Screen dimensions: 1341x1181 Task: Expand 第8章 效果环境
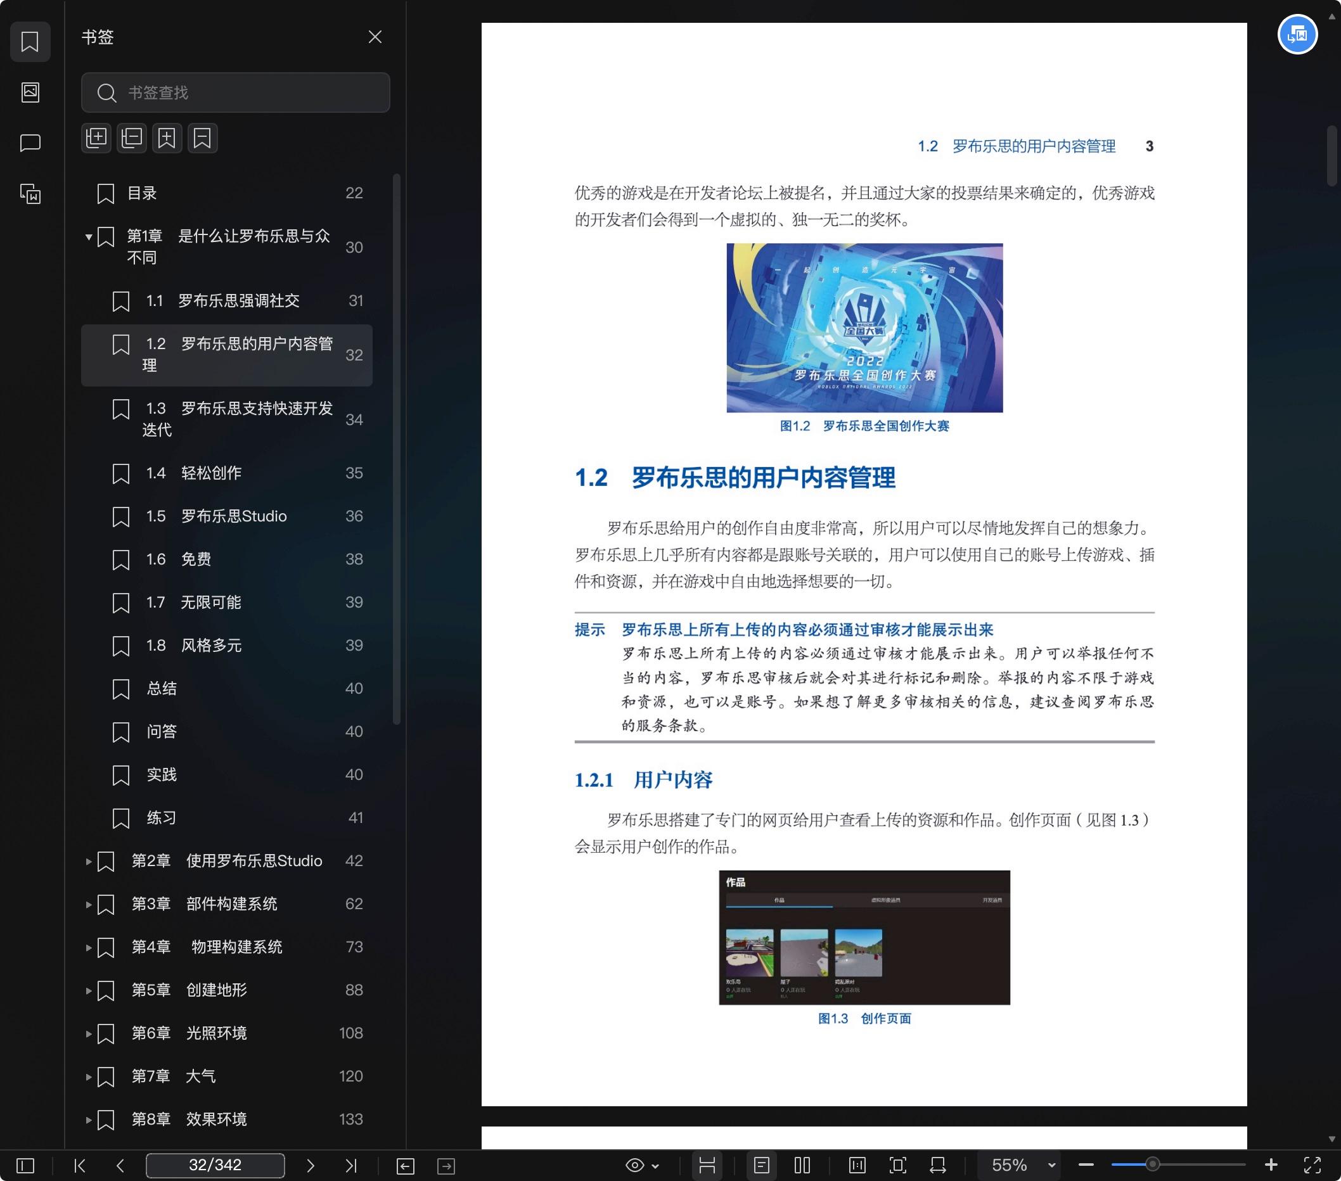click(x=89, y=1120)
